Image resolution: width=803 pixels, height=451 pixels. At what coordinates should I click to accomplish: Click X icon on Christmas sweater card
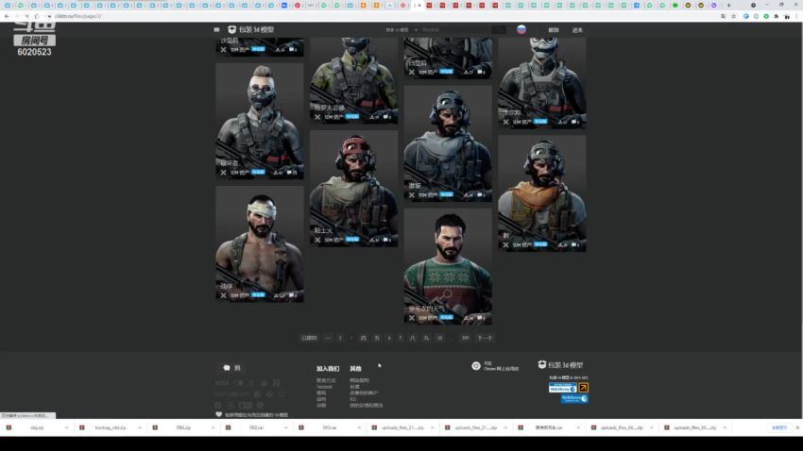(x=412, y=318)
